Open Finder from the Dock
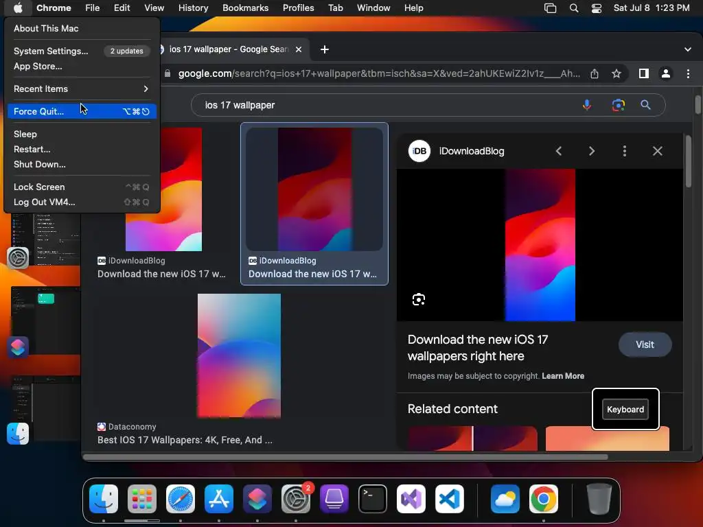 (104, 499)
